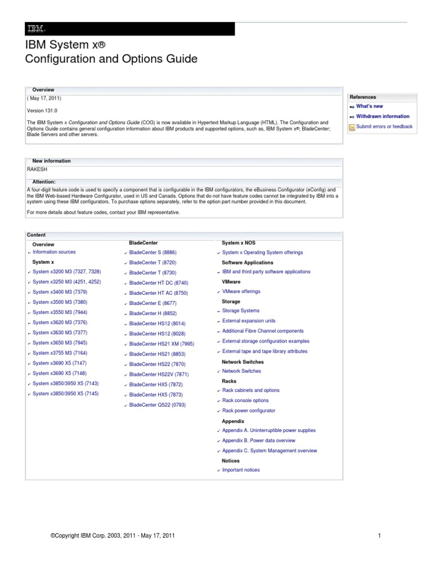Open Storage Systems link

click(241, 310)
